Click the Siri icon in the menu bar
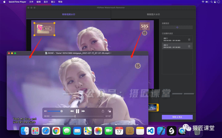 pos(219,2)
